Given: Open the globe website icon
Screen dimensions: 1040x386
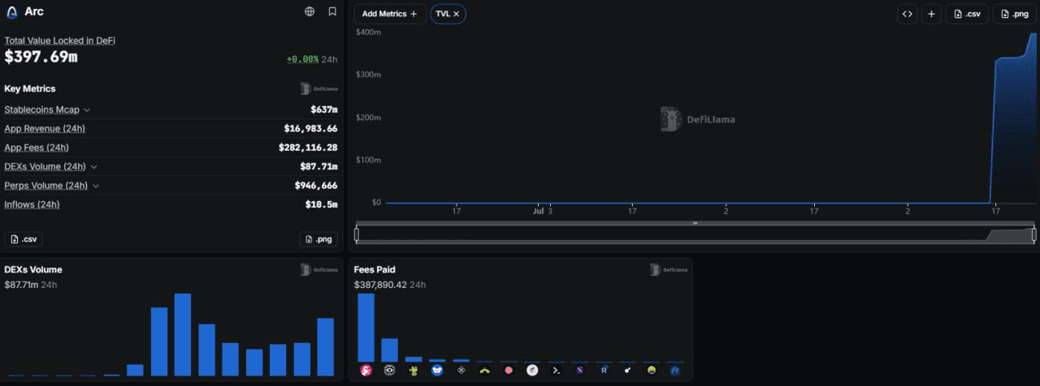Looking at the screenshot, I should point(310,11).
